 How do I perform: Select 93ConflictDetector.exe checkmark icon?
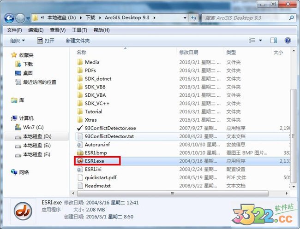point(80,128)
